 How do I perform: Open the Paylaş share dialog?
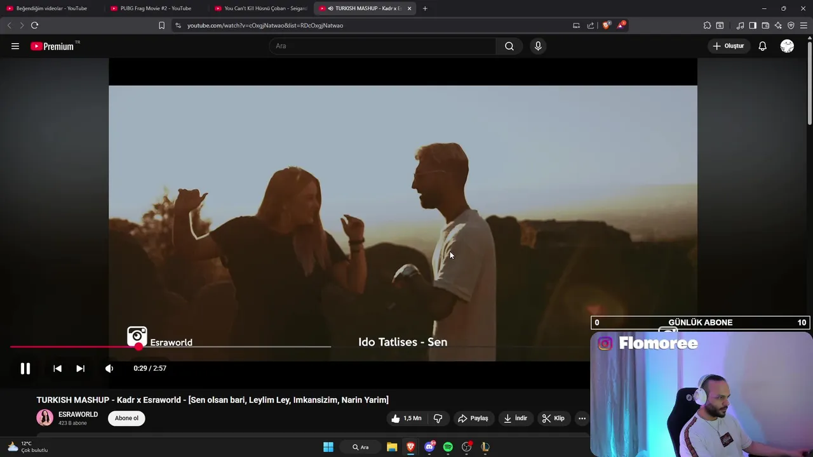tap(473, 418)
